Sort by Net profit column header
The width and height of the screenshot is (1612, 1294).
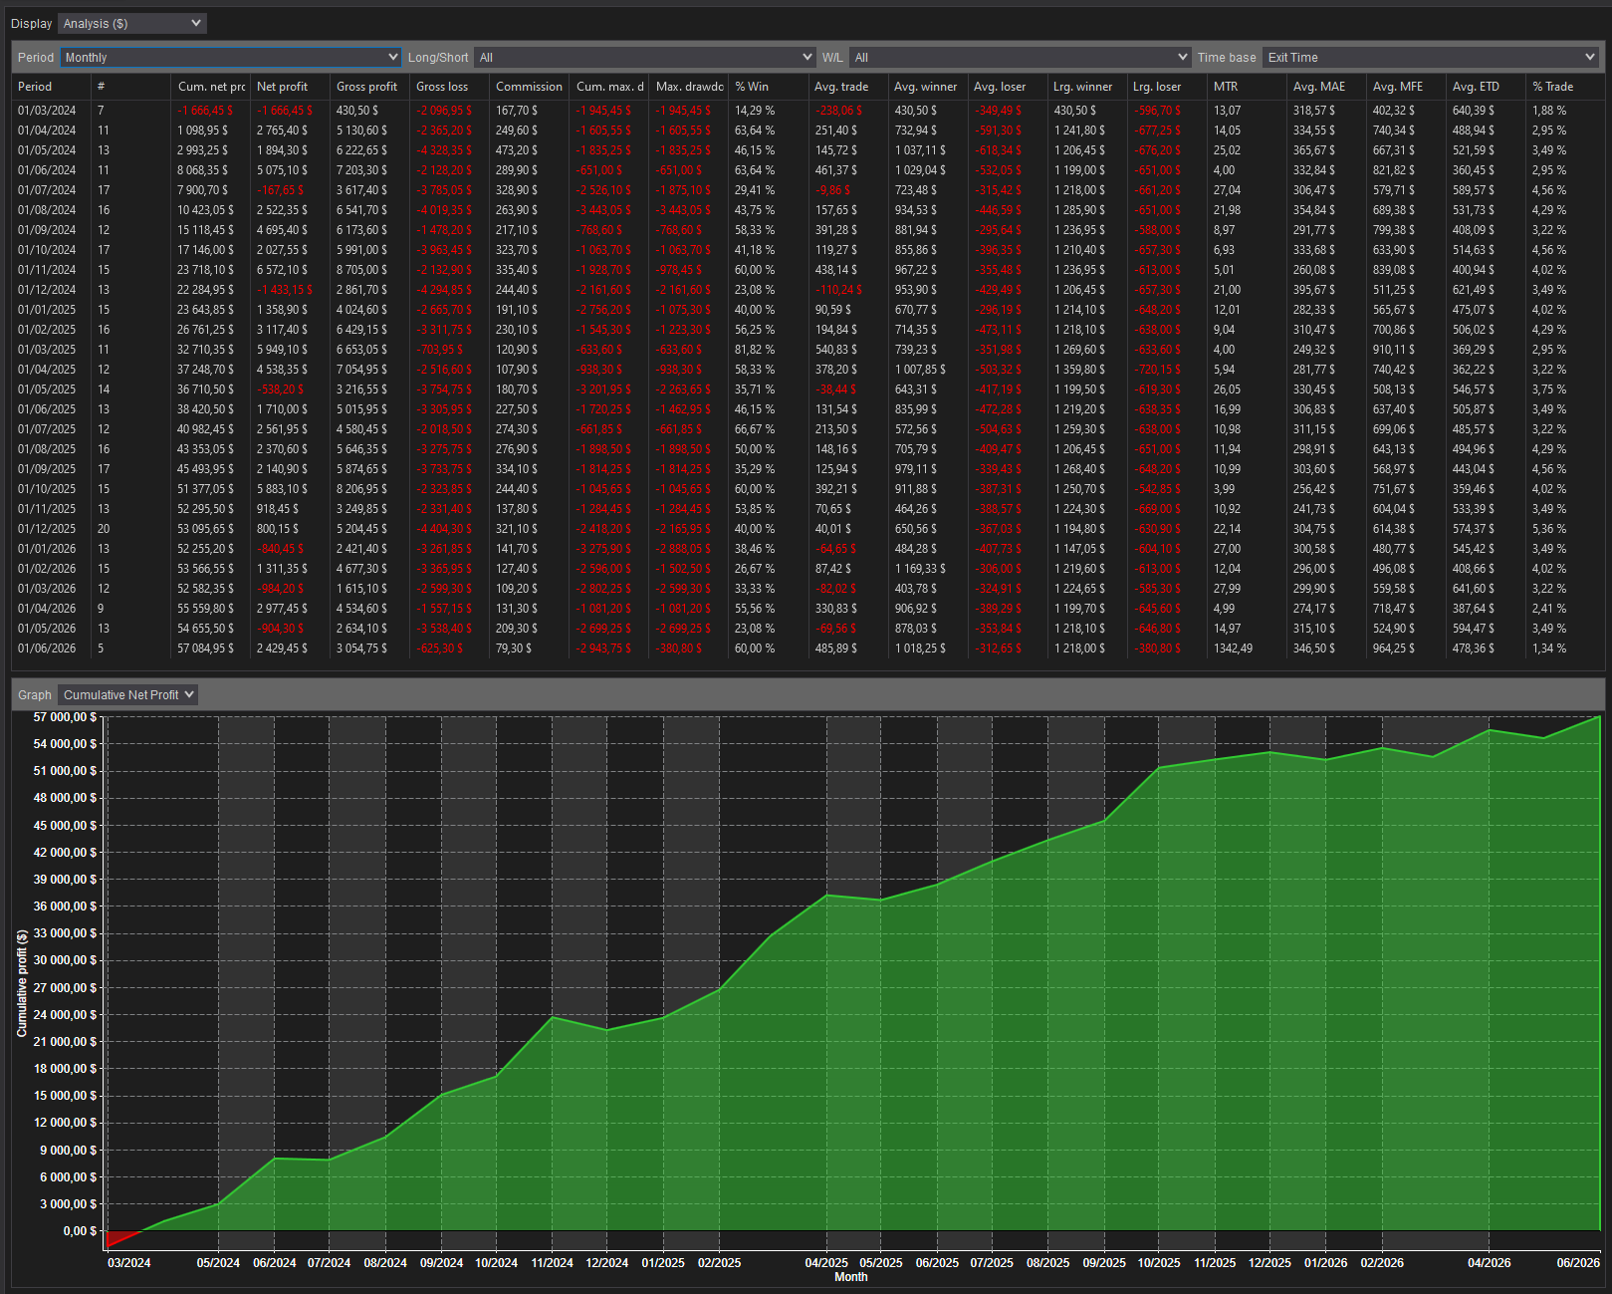290,87
